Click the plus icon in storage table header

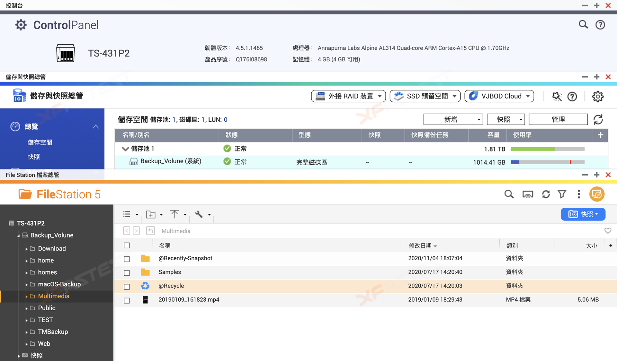click(x=600, y=135)
